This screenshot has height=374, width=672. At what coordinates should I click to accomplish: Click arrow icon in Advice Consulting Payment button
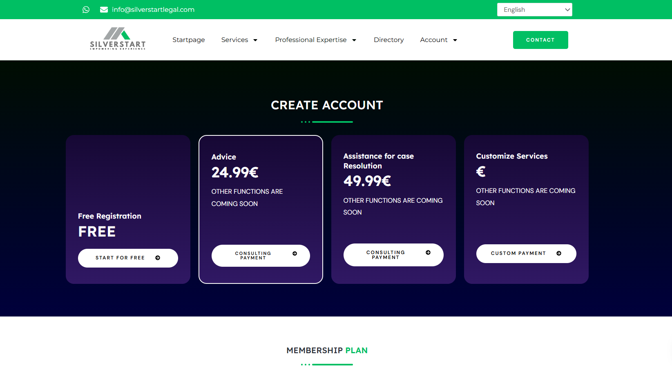[295, 254]
